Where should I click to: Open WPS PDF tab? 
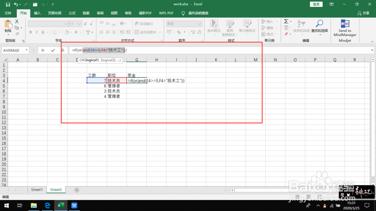tap(166, 13)
